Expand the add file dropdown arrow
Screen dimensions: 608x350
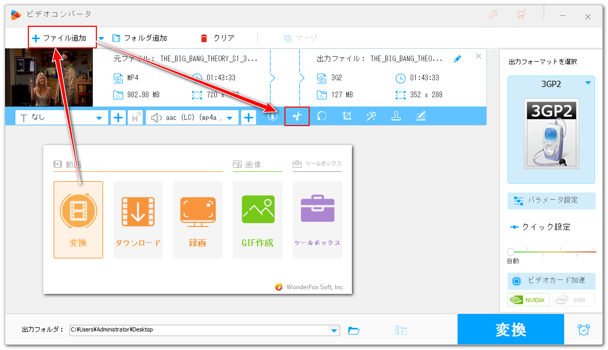coord(102,38)
